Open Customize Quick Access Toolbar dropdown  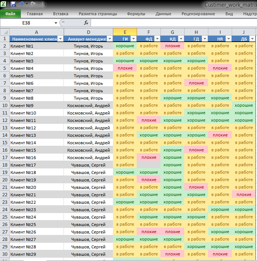[45, 4]
